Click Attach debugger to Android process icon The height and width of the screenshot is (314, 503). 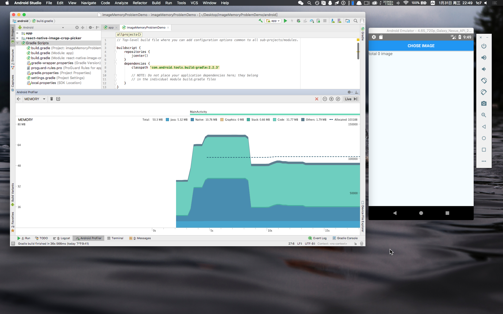click(318, 21)
